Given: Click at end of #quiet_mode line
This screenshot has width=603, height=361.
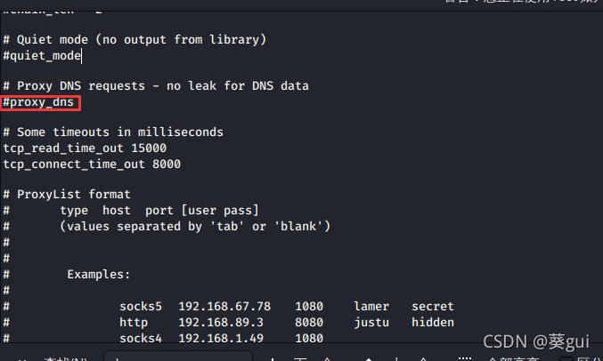Looking at the screenshot, I should click(81, 56).
